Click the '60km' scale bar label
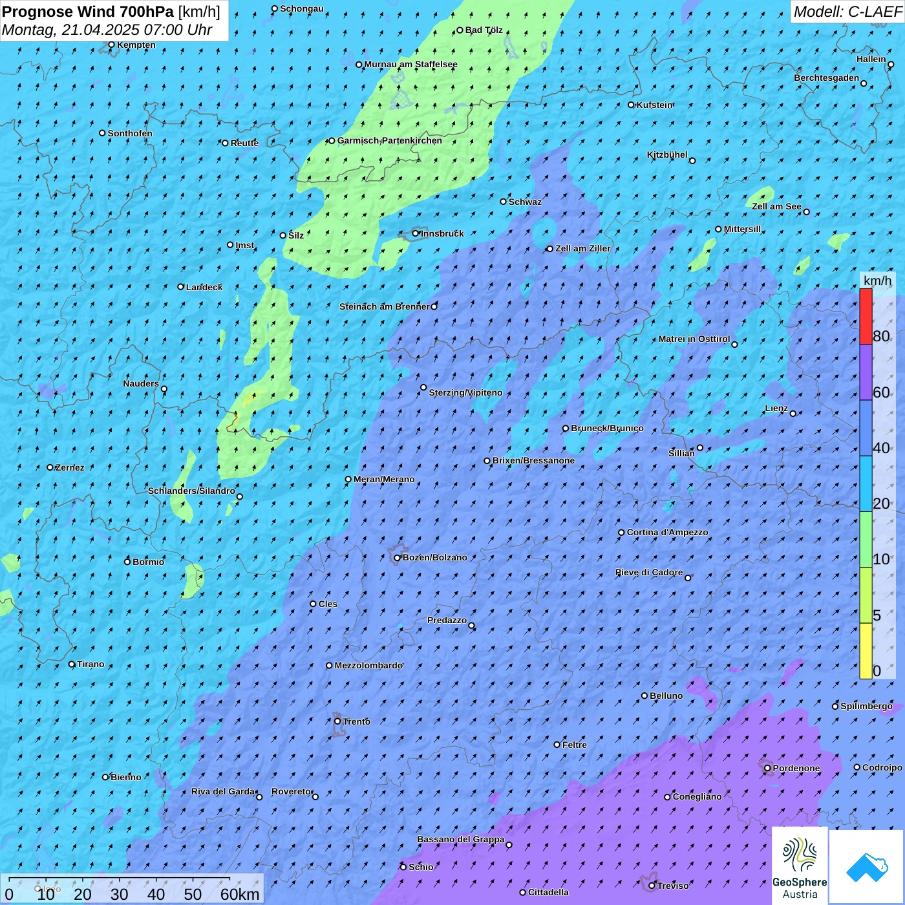Screen dimensions: 905x905 tap(240, 894)
